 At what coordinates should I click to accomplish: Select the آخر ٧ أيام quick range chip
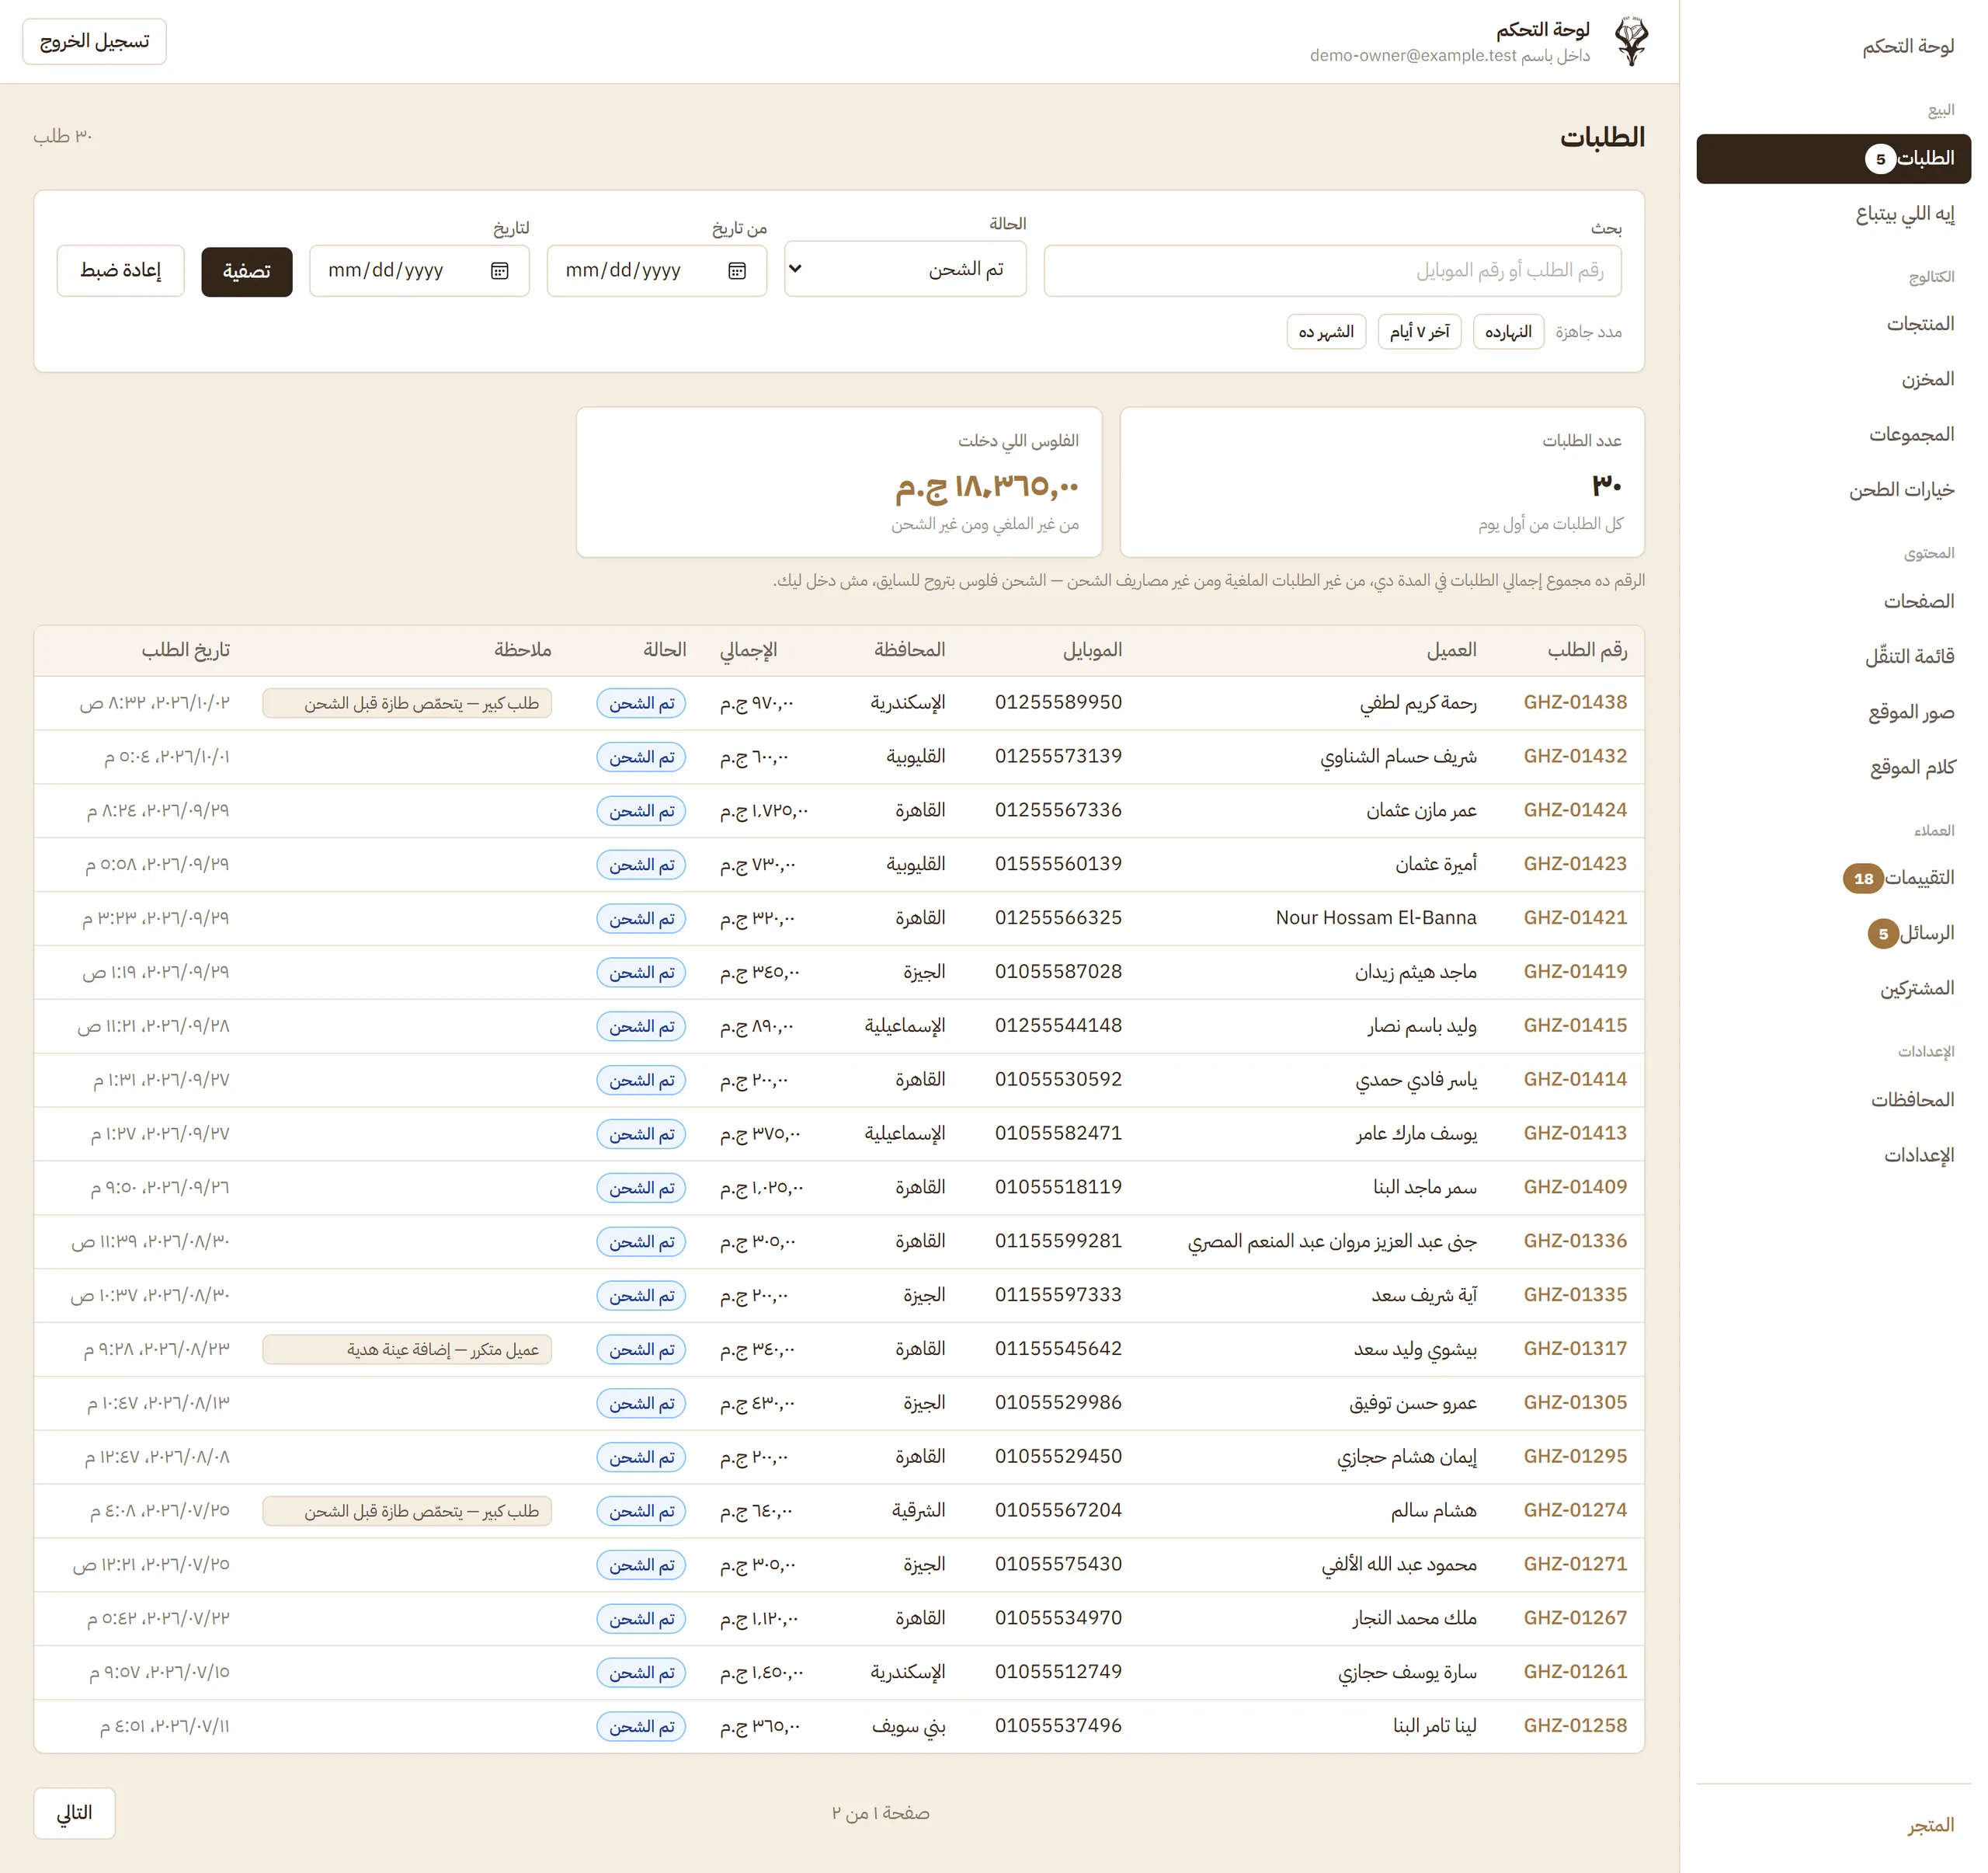tap(1419, 332)
